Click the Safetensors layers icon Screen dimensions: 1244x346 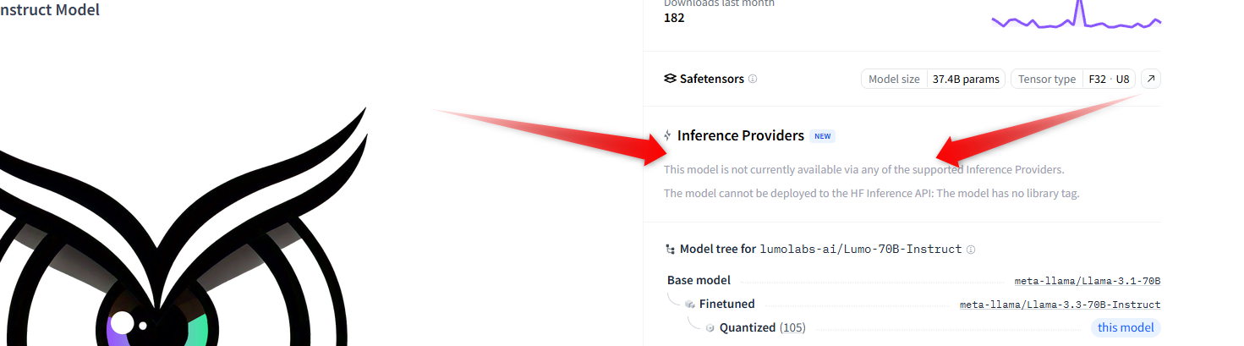(x=670, y=79)
